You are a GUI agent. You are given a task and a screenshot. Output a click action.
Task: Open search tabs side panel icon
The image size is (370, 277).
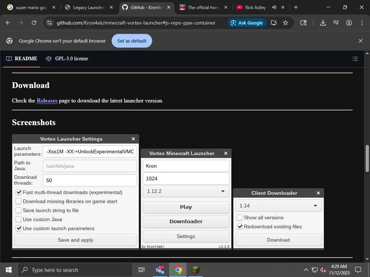click(304, 23)
